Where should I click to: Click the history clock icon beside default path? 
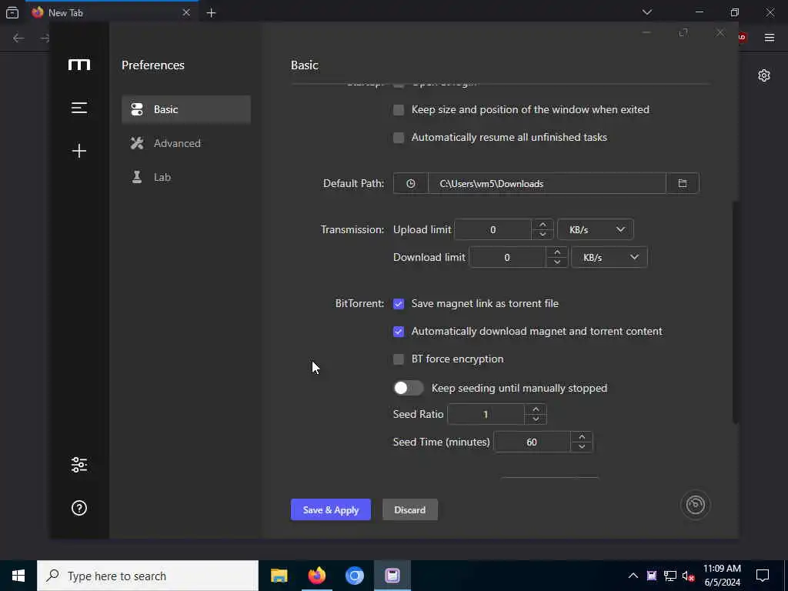(x=411, y=183)
